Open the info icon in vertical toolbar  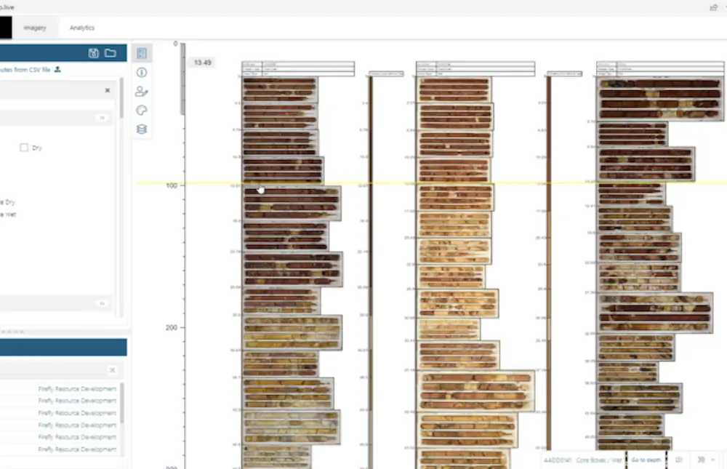click(x=142, y=73)
